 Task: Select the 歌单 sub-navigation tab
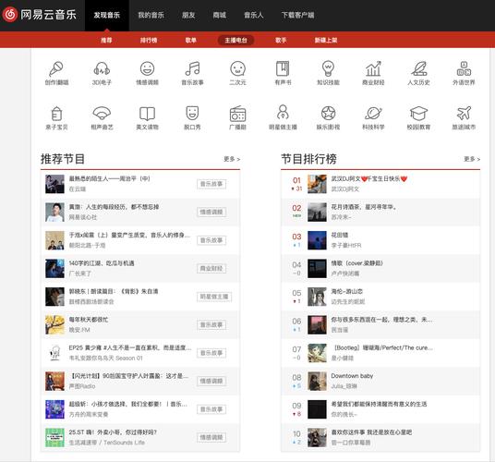[190, 40]
